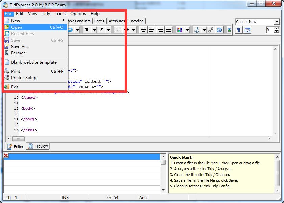This screenshot has width=284, height=203.
Task: Open the Options menu
Action: click(x=78, y=14)
